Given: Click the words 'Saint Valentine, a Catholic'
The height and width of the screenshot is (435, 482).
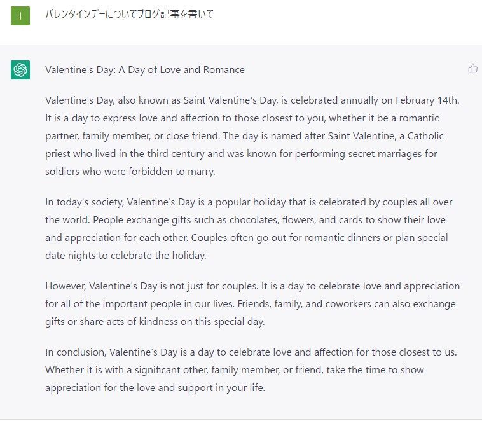Looking at the screenshot, I should click(386, 136).
